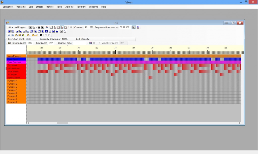Select the Pumpkin 4 channel label
Screen dimensions: 258x154
point(16,90)
